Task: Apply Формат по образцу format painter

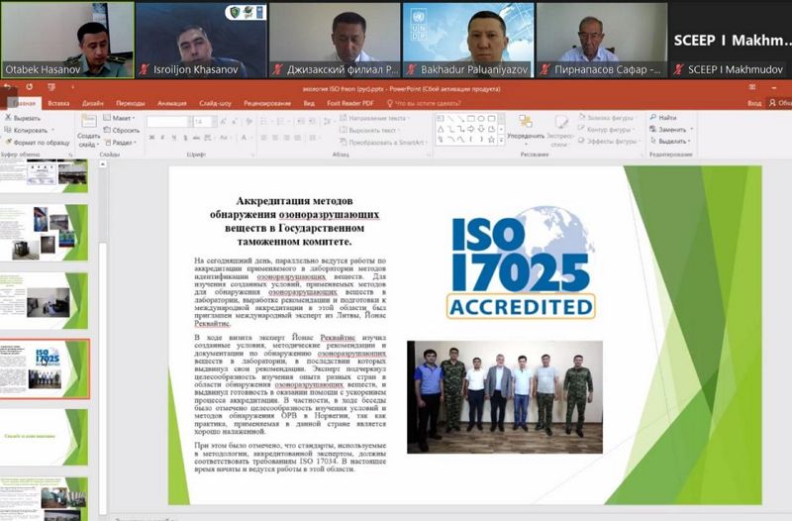Action: (x=37, y=143)
